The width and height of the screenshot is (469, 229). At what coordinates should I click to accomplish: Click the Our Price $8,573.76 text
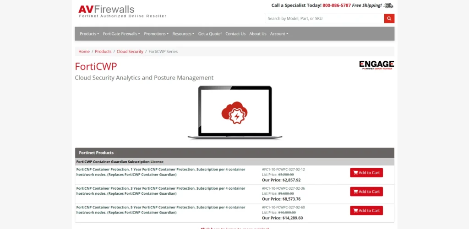[x=281, y=199]
